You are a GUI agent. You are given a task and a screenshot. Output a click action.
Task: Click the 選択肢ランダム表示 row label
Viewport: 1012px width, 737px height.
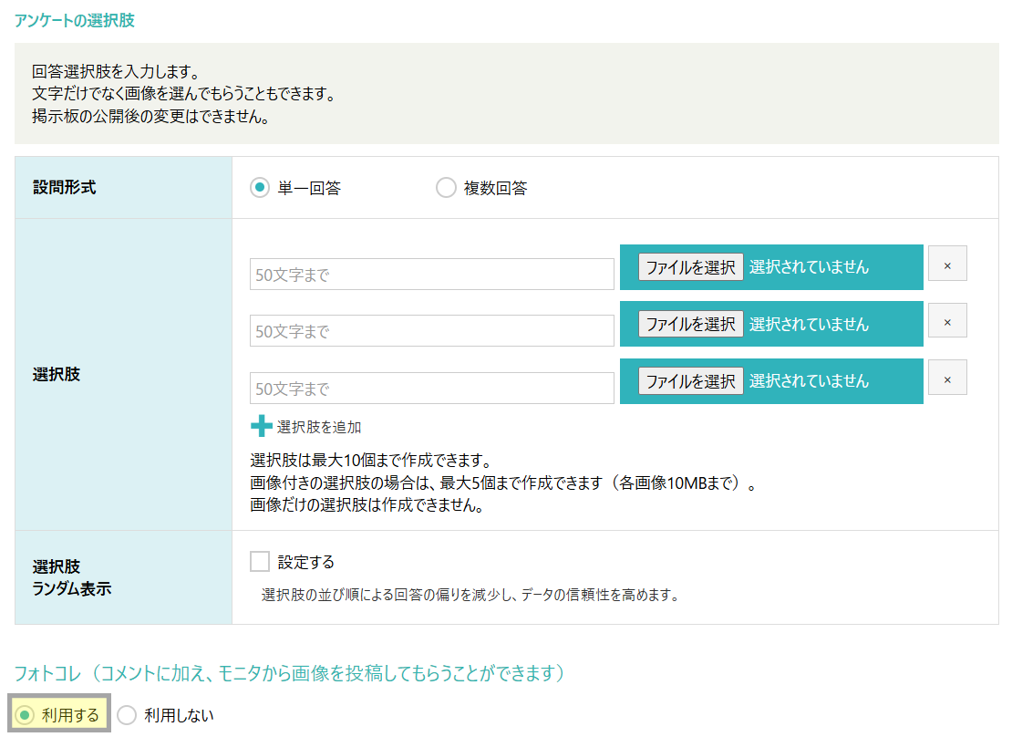[72, 577]
